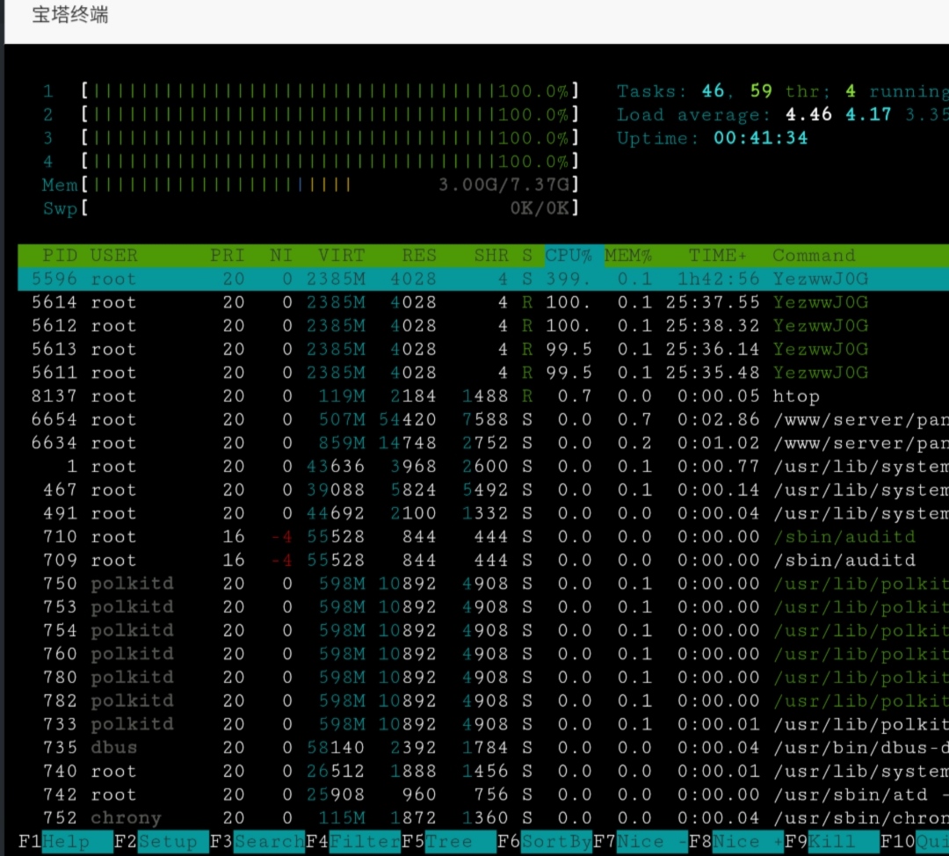The image size is (949, 856).
Task: Activate F4 Filter in the footer bar
Action: pos(353,841)
